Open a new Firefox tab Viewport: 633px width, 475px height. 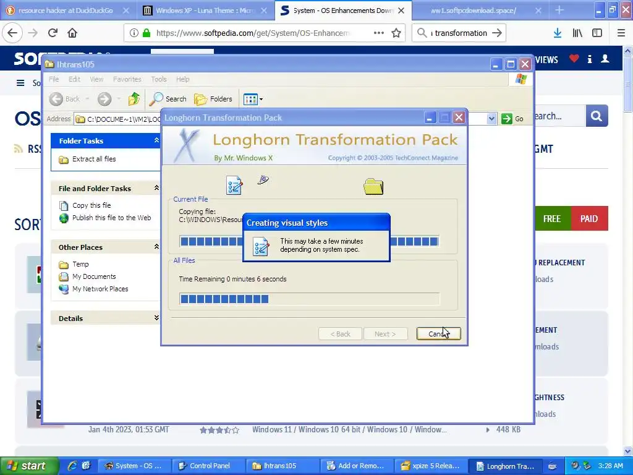click(559, 10)
